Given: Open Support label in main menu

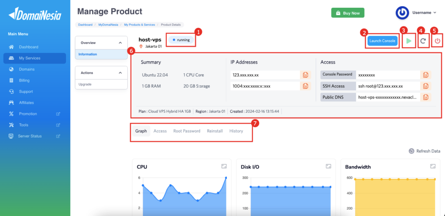Looking at the screenshot, I should point(26,92).
